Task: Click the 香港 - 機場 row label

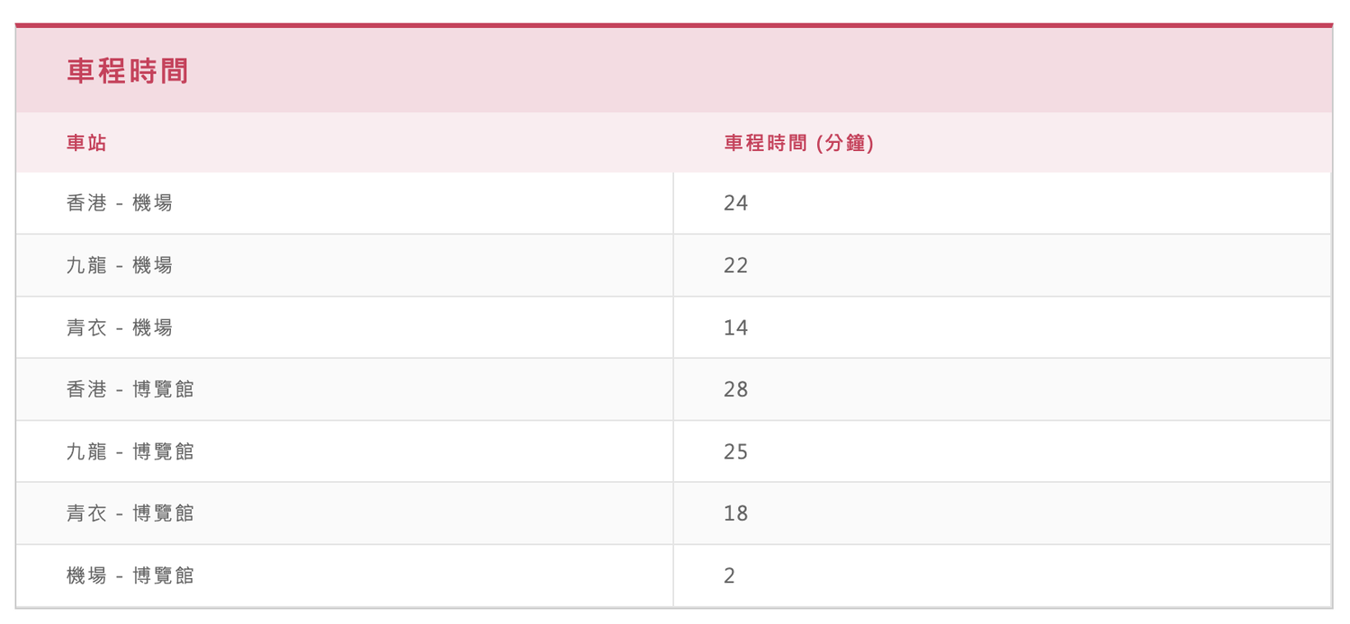Action: tap(120, 203)
